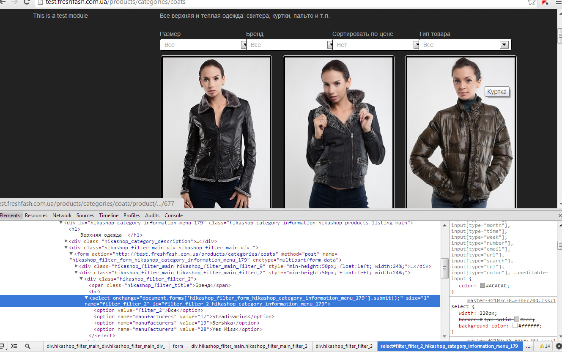Viewport: 562px width, 352px height.
Task: Click the #ffffff background-color swatch
Action: coord(515,326)
